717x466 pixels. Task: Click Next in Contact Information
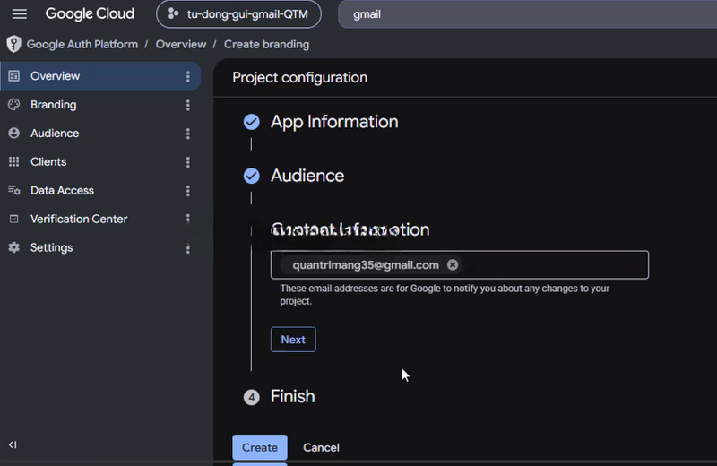point(293,340)
